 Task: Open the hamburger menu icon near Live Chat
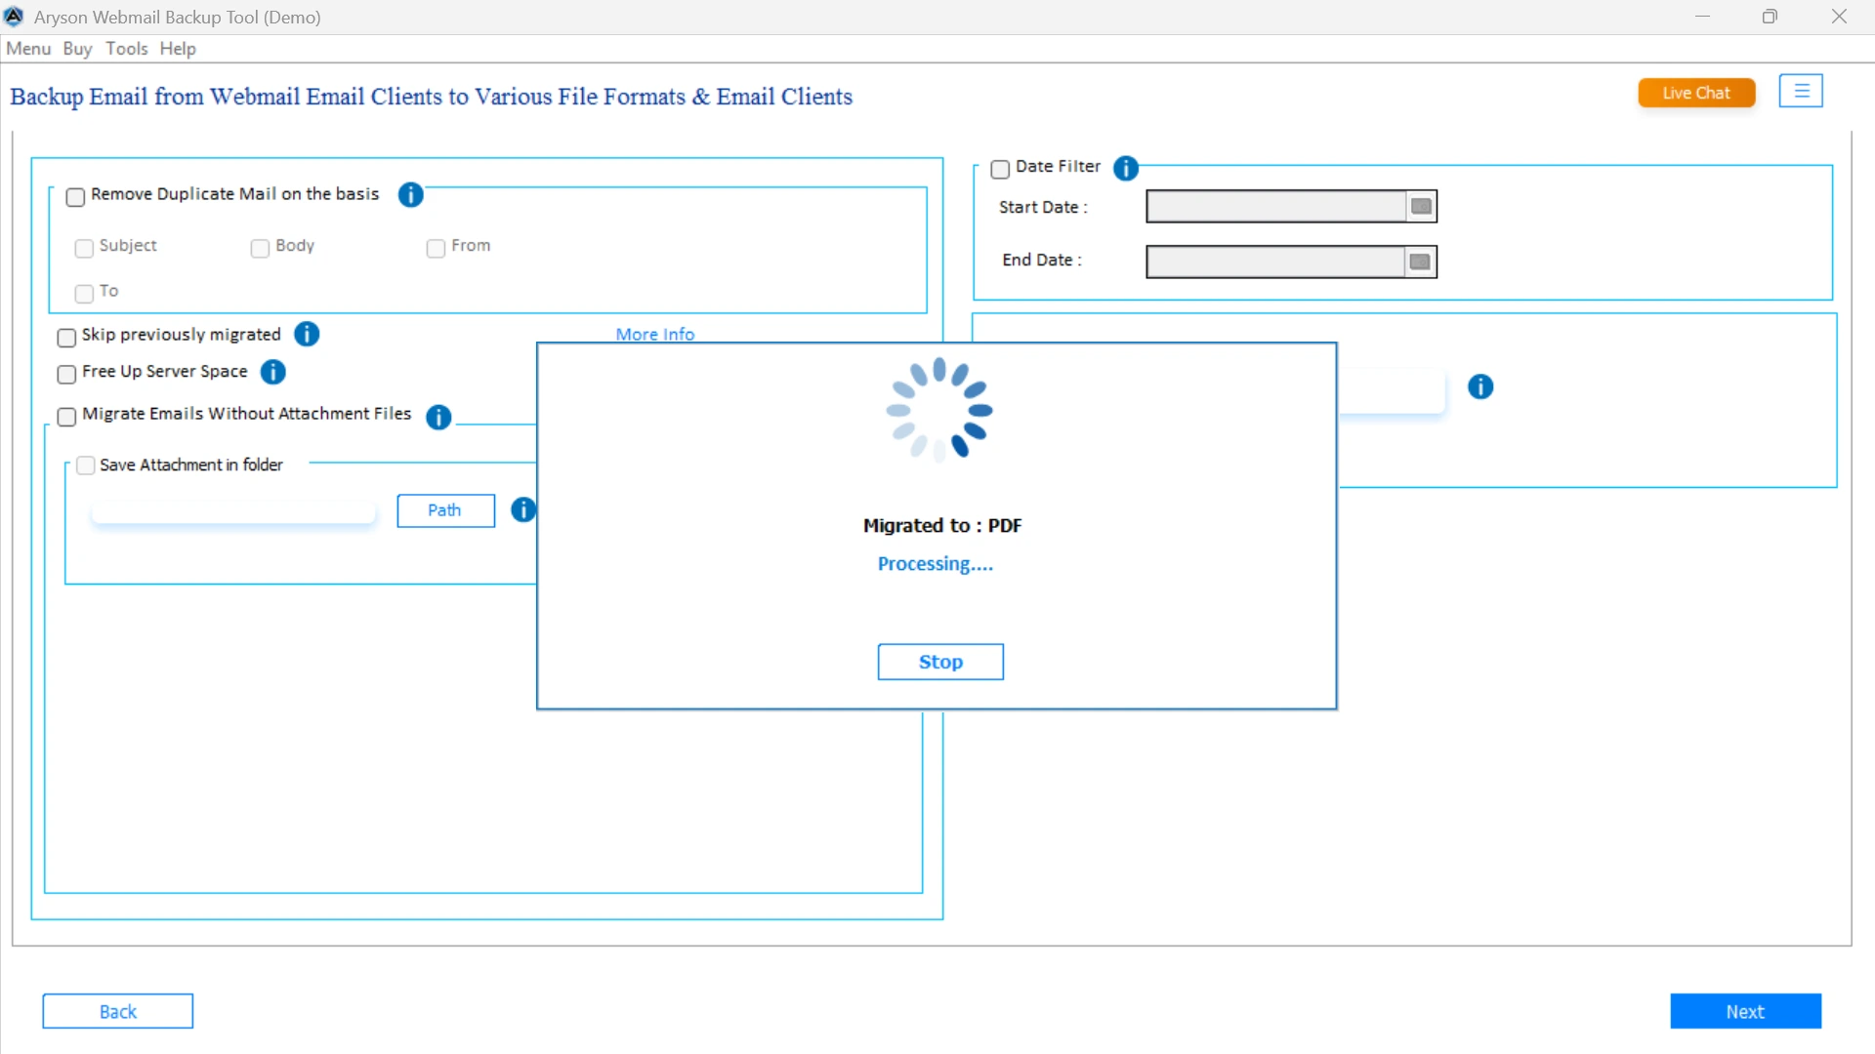point(1801,92)
